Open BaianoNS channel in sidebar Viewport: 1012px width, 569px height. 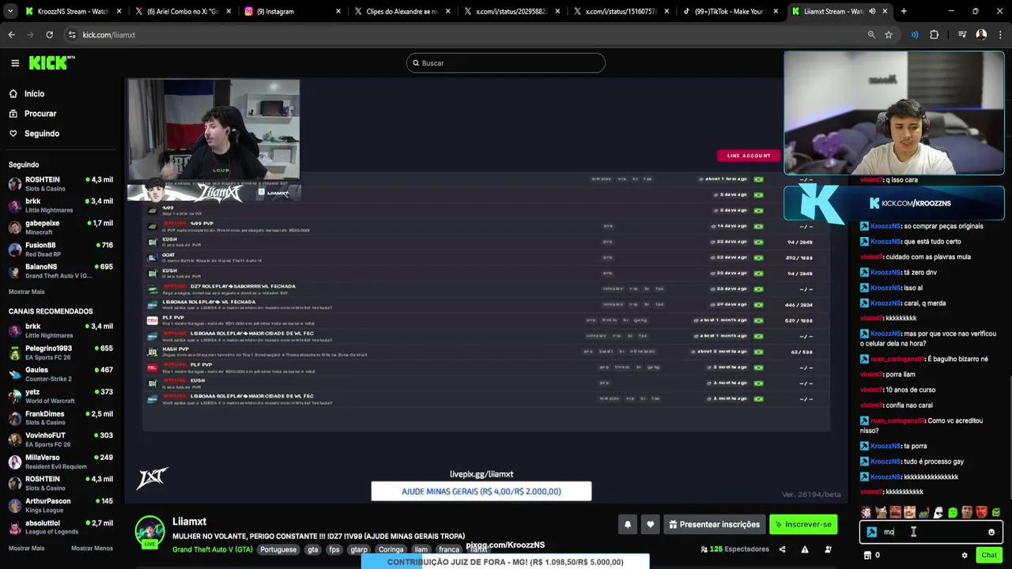tap(61, 271)
